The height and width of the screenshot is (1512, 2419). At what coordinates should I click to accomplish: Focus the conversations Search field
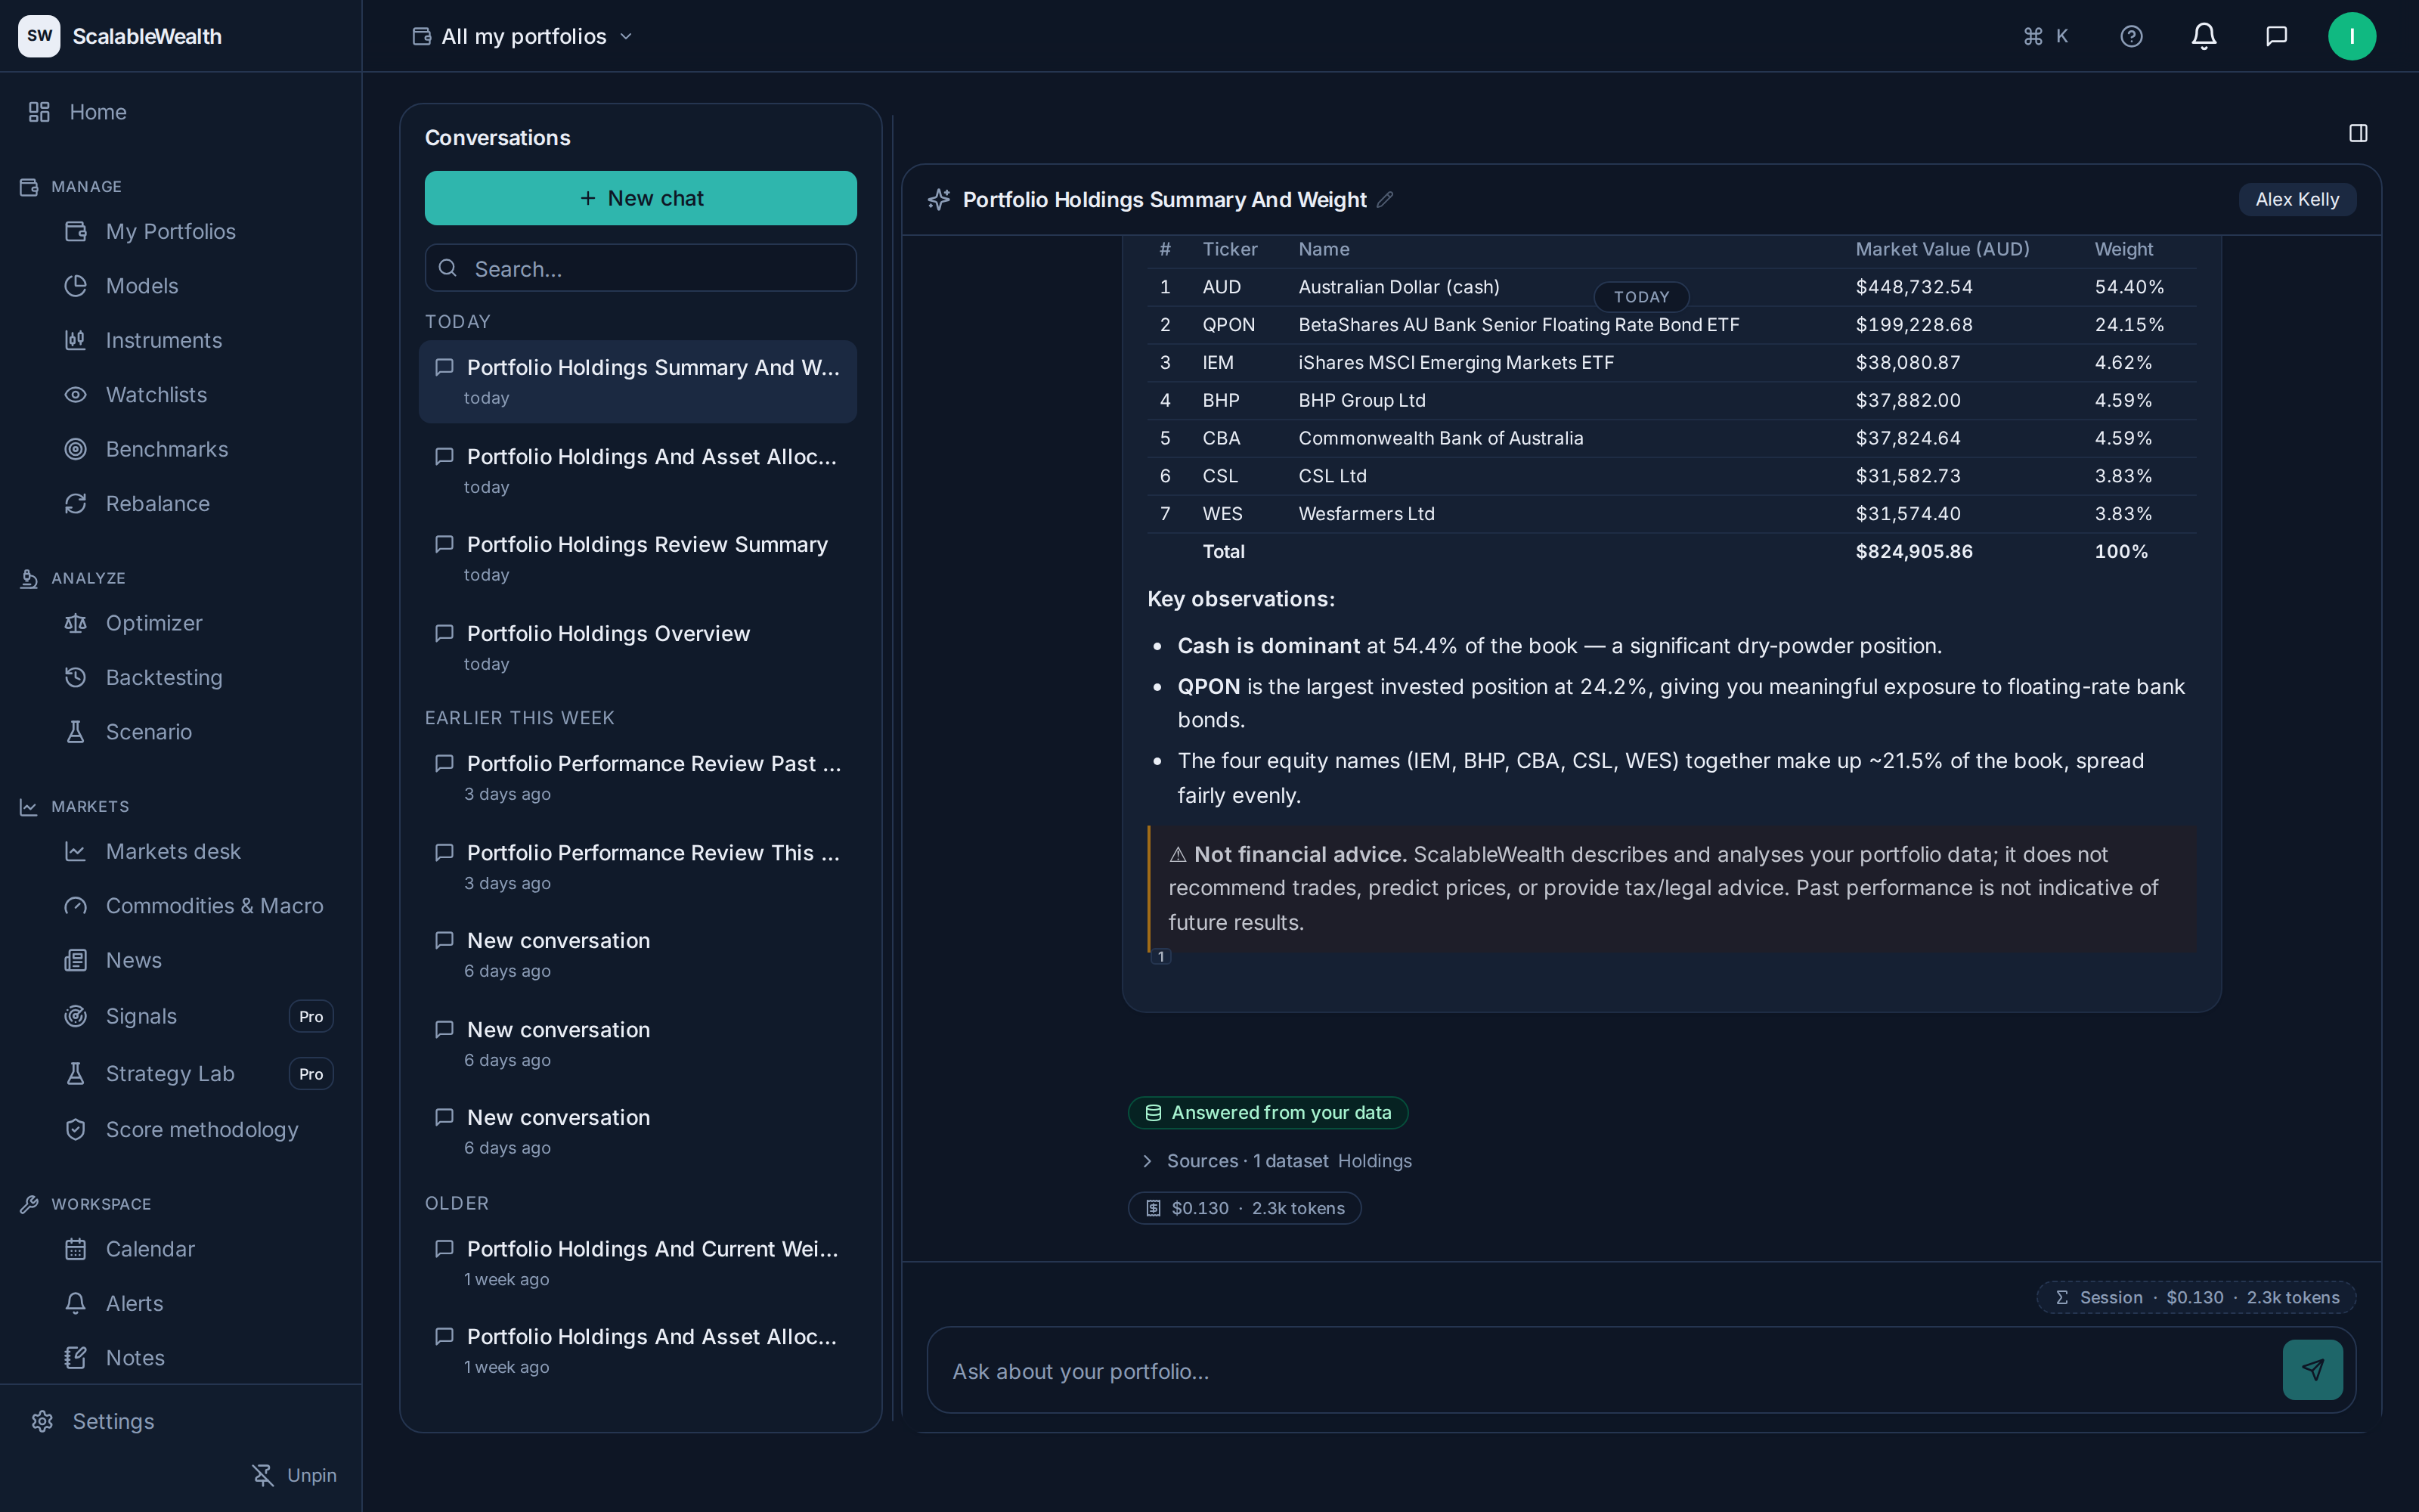pos(640,268)
